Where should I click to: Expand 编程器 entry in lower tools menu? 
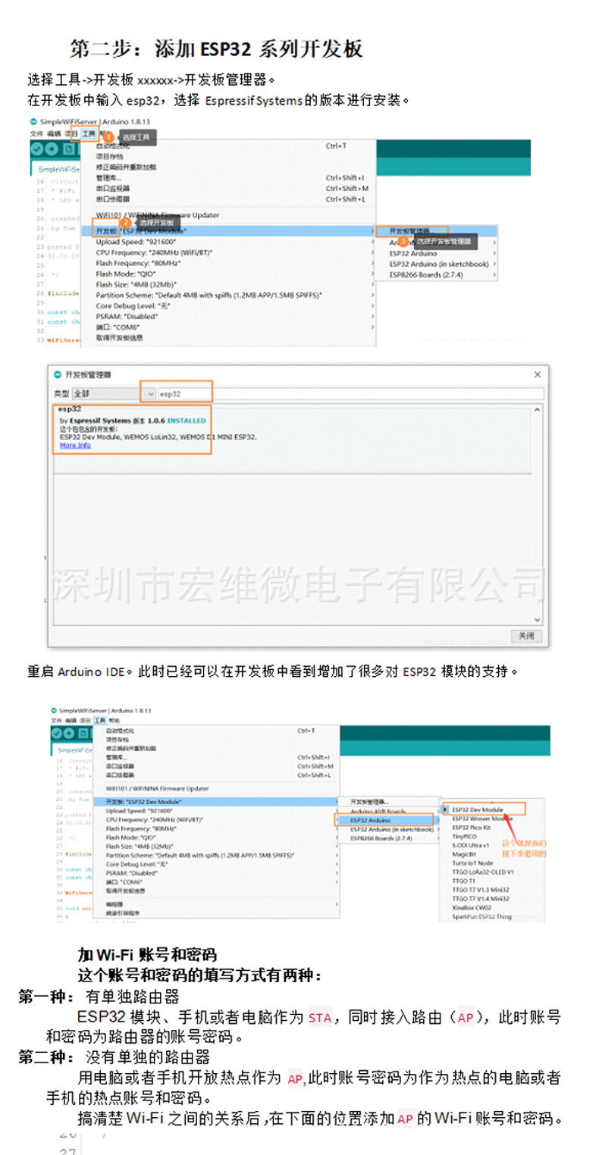(x=218, y=904)
